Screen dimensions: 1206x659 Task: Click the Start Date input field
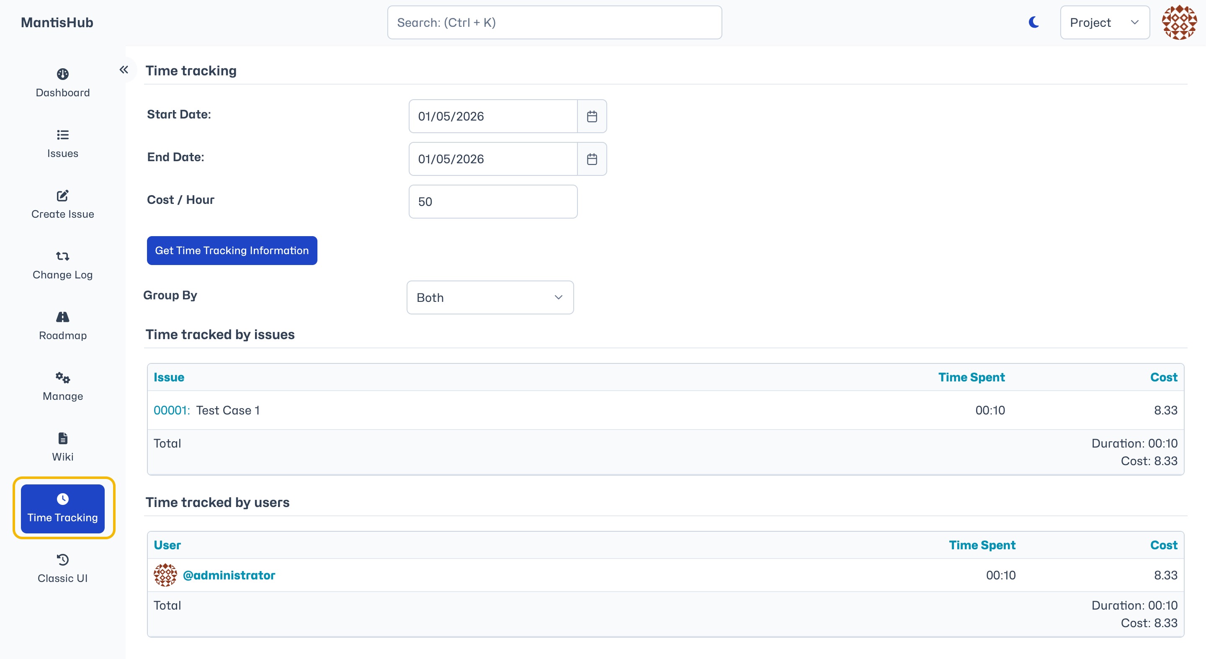(493, 116)
